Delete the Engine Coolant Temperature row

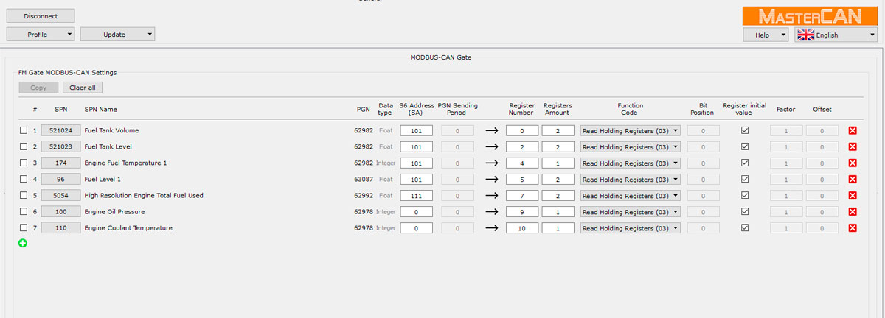coord(853,227)
